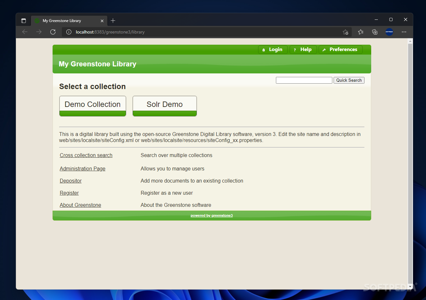Click the Register link
Image resolution: width=426 pixels, height=300 pixels.
click(x=69, y=193)
